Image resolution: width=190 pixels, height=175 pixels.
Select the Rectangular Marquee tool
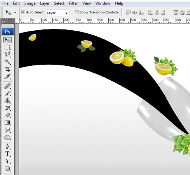[7, 47]
